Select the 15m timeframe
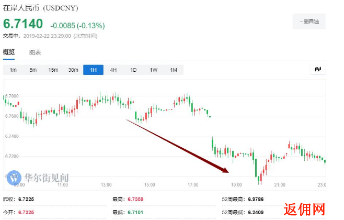Image resolution: width=344 pixels, height=220 pixels. click(53, 70)
